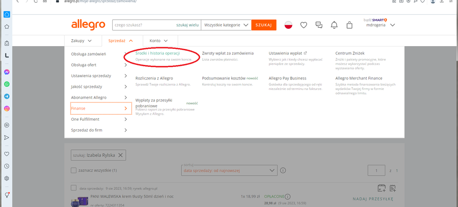458x207 pixels.
Task: Open the black L sidebar shortcut
Action: (7, 56)
